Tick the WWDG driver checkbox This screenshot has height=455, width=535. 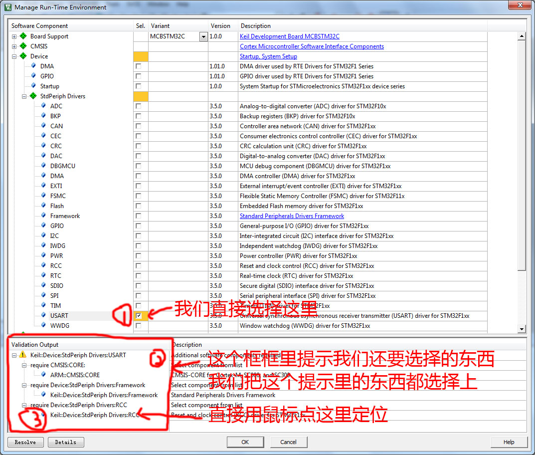[138, 326]
